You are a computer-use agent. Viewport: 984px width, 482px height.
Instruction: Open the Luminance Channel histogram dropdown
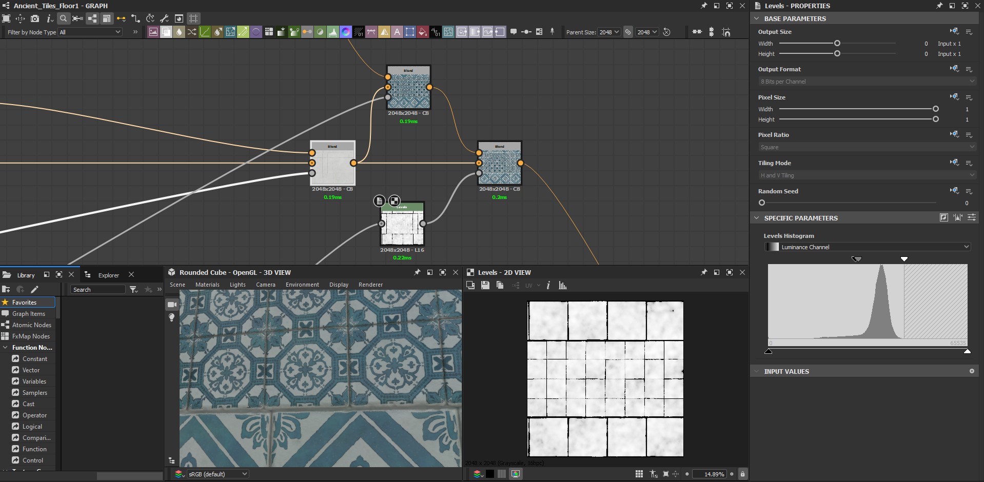(x=868, y=247)
